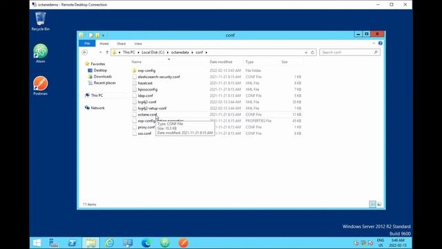Navigate to octanedata in breadcrumb
The width and height of the screenshot is (442, 249).
[x=180, y=53]
